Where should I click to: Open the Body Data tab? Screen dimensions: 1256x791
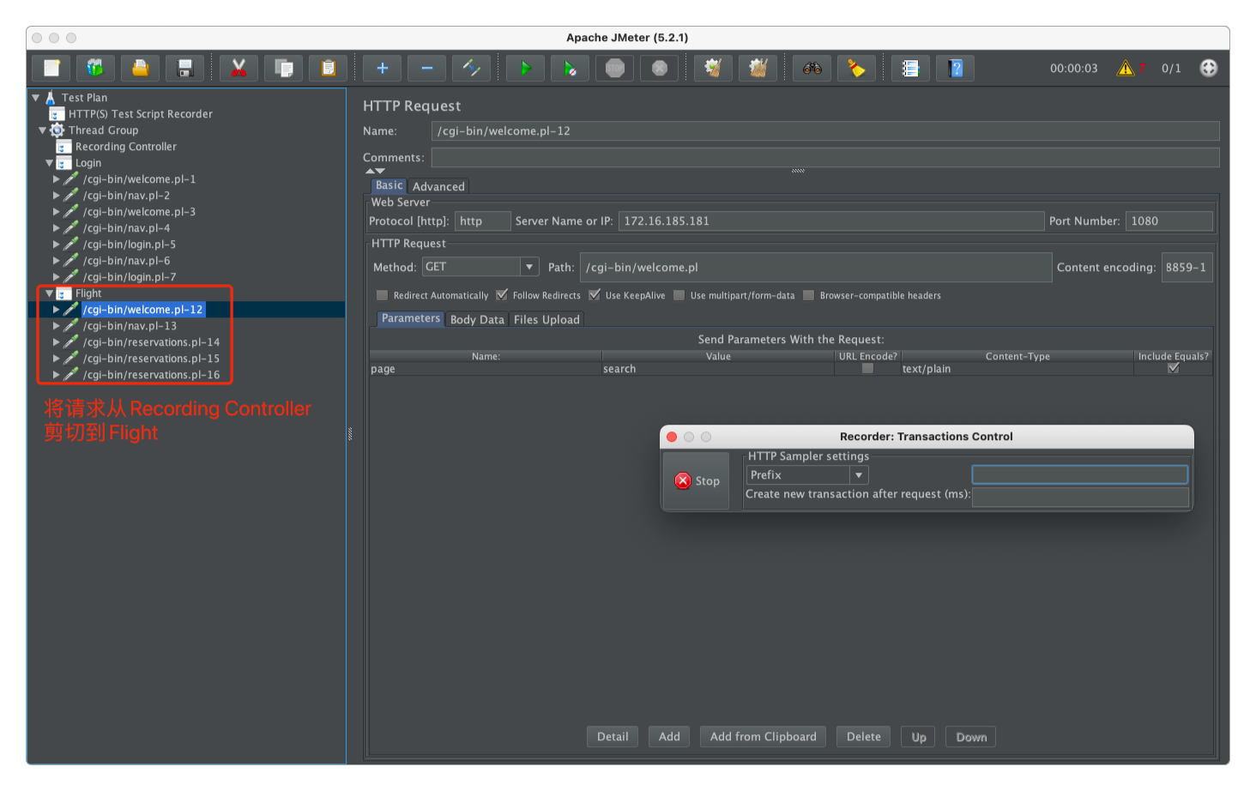click(x=477, y=319)
